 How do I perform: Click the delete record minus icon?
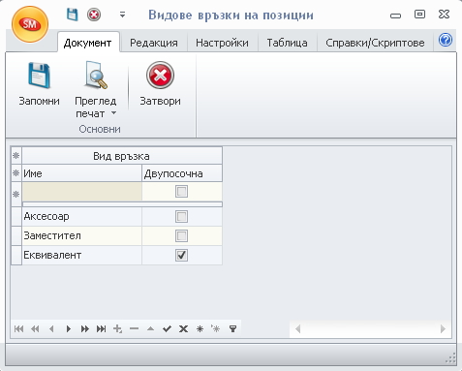[134, 328]
